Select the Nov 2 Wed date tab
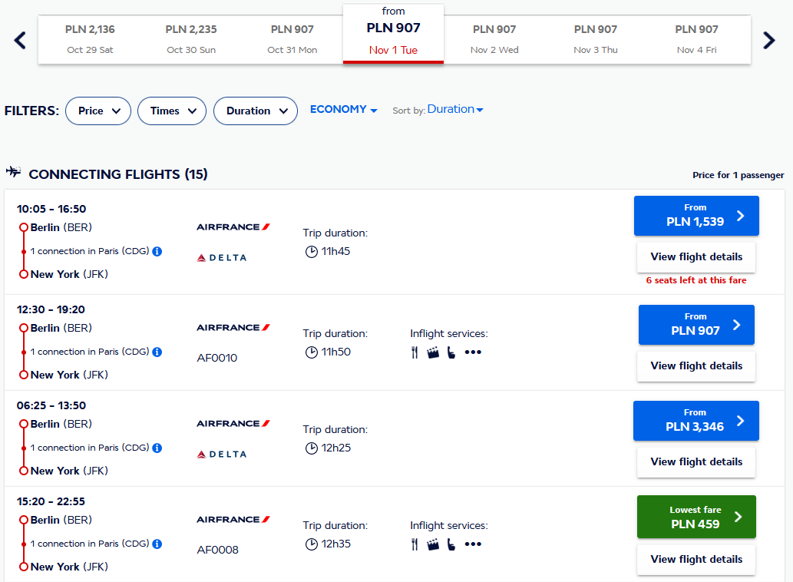The image size is (793, 582). tap(494, 39)
